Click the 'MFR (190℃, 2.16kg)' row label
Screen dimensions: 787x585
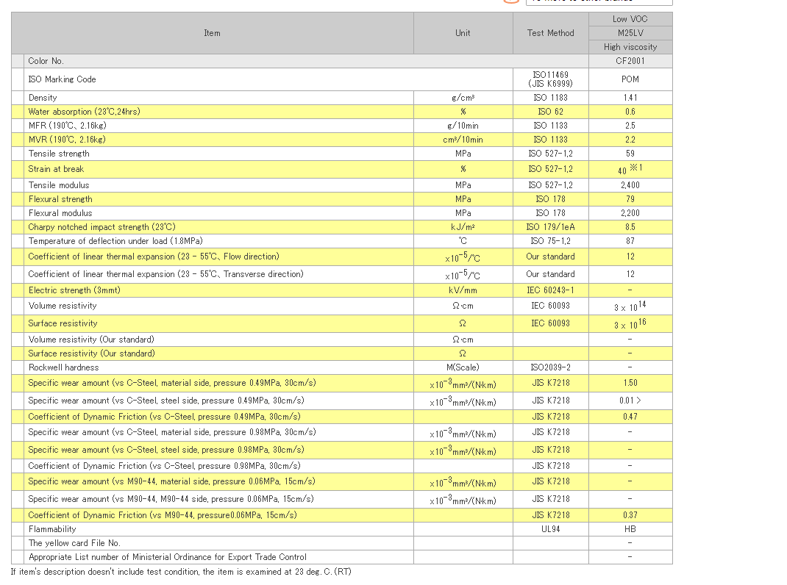coord(67,126)
